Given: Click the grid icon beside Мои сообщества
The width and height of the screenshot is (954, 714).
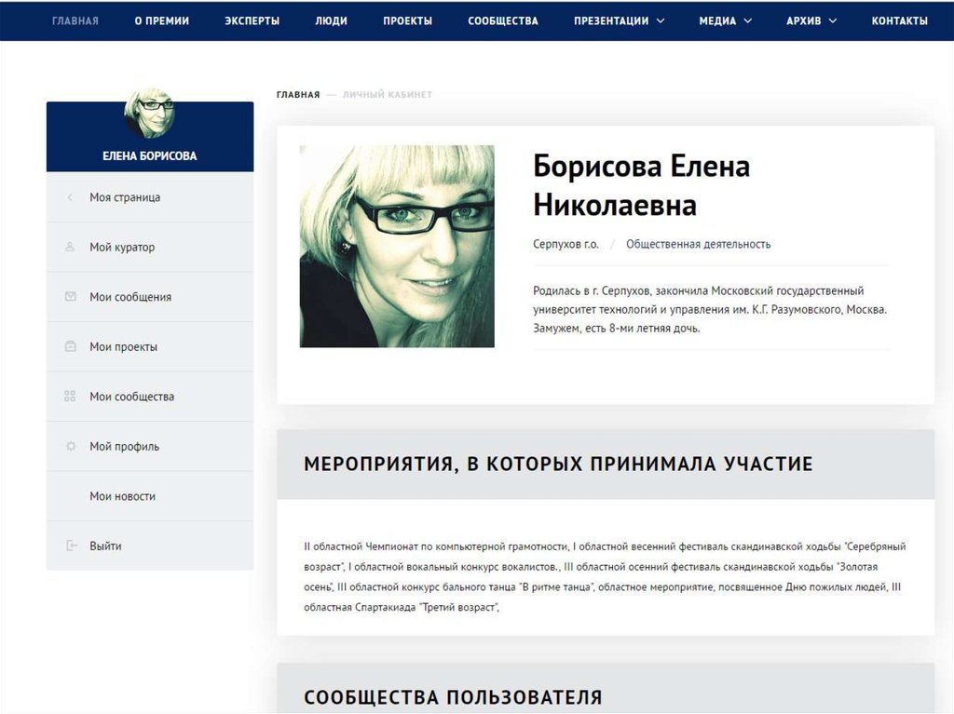Looking at the screenshot, I should click(70, 397).
